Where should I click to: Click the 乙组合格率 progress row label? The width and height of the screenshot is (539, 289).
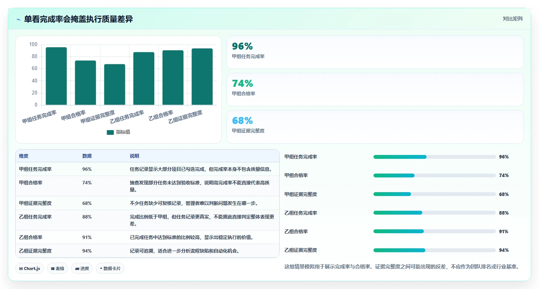[x=296, y=232]
